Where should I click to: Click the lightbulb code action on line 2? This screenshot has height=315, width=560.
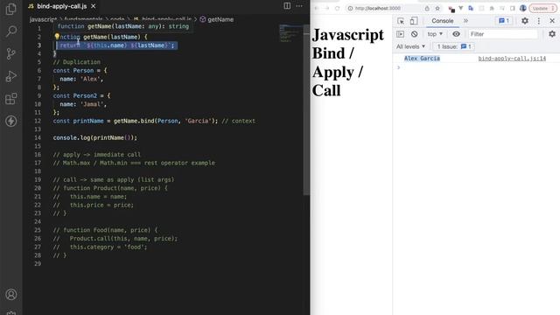(57, 37)
